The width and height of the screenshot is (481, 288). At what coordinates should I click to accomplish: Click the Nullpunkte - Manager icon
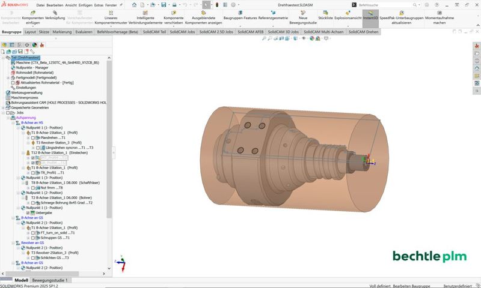click(13, 68)
